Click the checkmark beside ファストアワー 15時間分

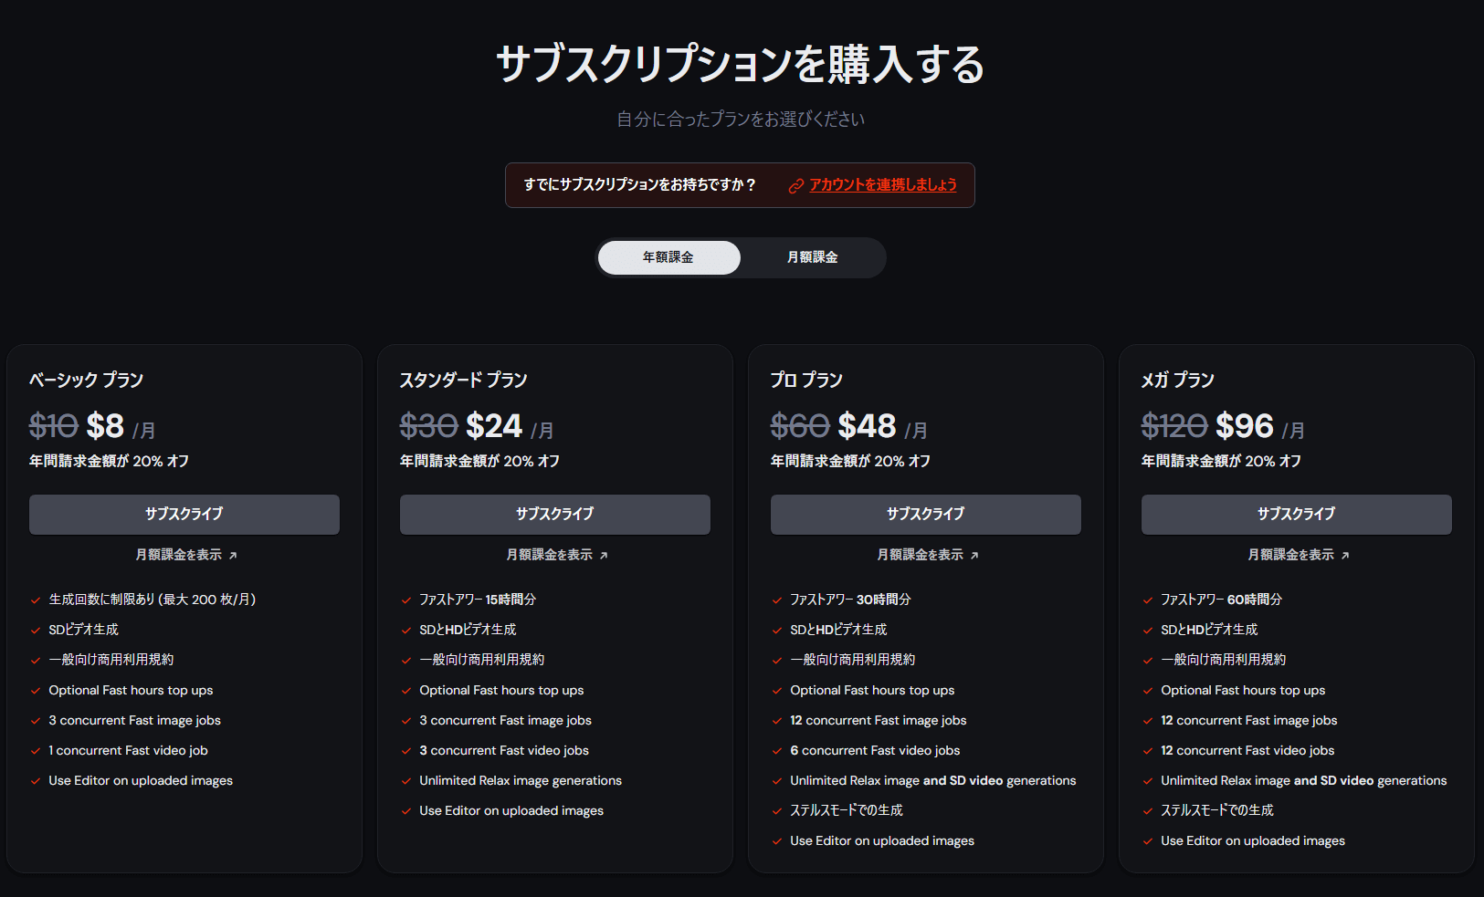(406, 600)
